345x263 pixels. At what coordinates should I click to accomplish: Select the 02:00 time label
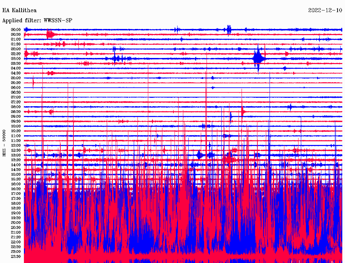pyautogui.click(x=16, y=49)
